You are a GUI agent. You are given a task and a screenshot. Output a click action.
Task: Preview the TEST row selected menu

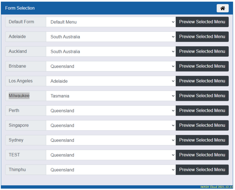[202, 155]
